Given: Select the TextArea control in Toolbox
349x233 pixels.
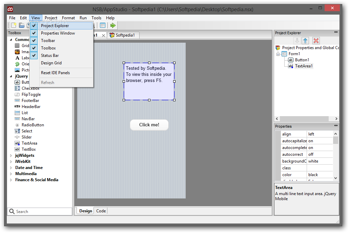Looking at the screenshot, I should (x=26, y=143).
